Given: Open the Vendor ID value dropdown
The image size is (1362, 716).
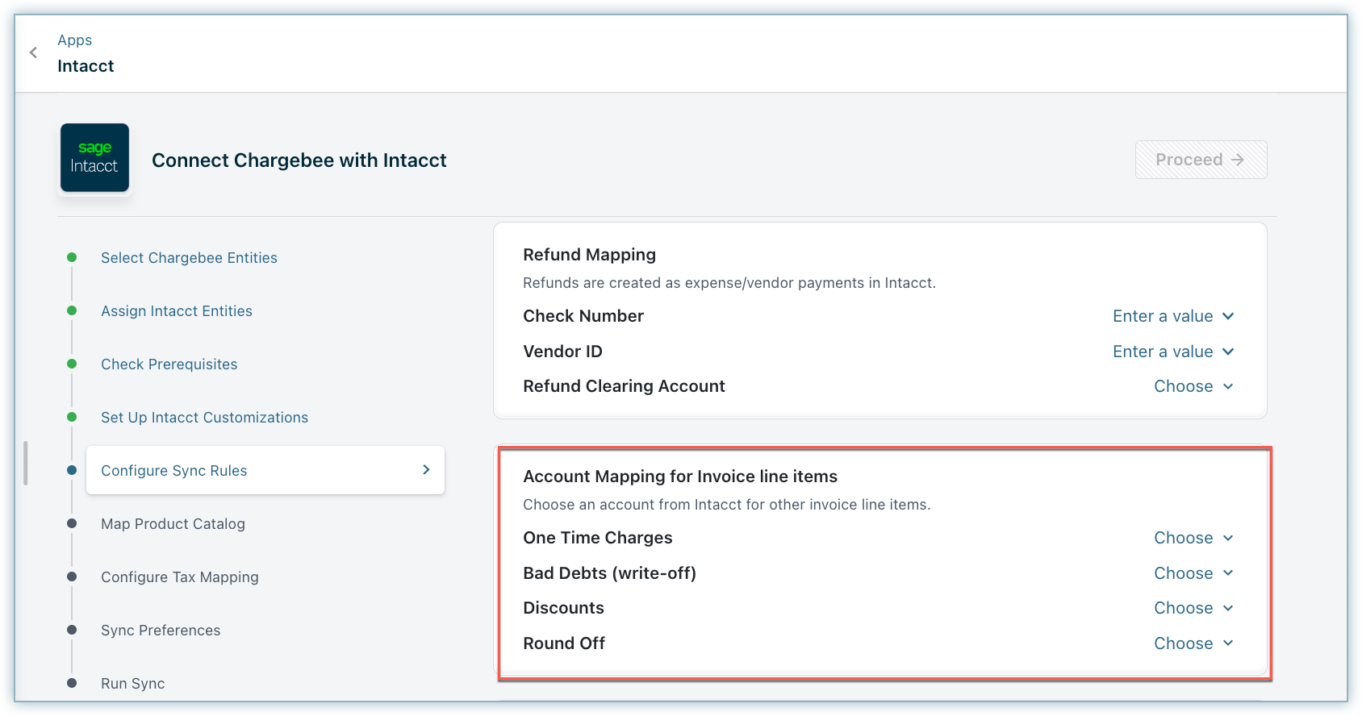Looking at the screenshot, I should click(x=1172, y=352).
